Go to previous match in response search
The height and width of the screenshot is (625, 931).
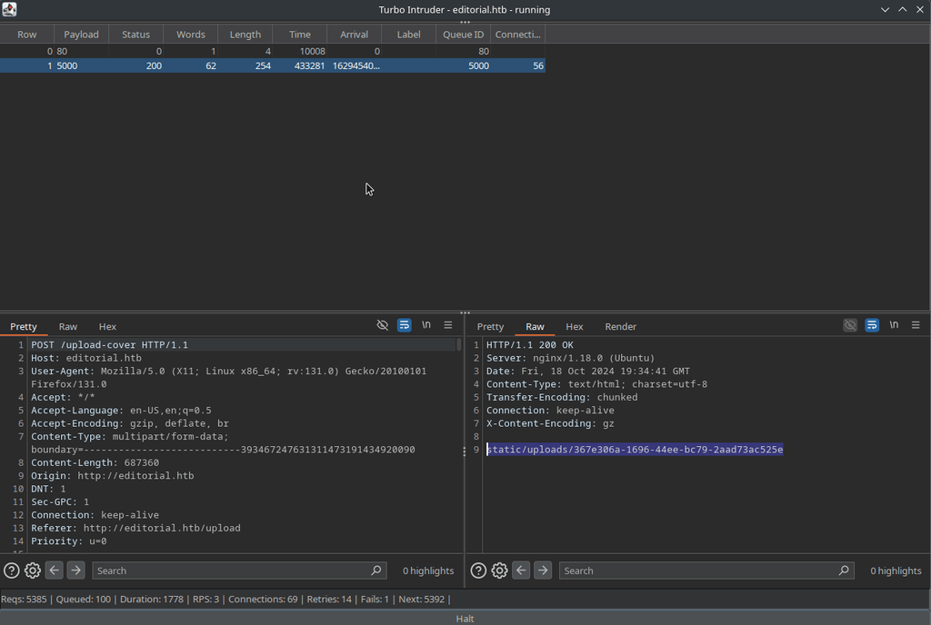click(x=521, y=570)
